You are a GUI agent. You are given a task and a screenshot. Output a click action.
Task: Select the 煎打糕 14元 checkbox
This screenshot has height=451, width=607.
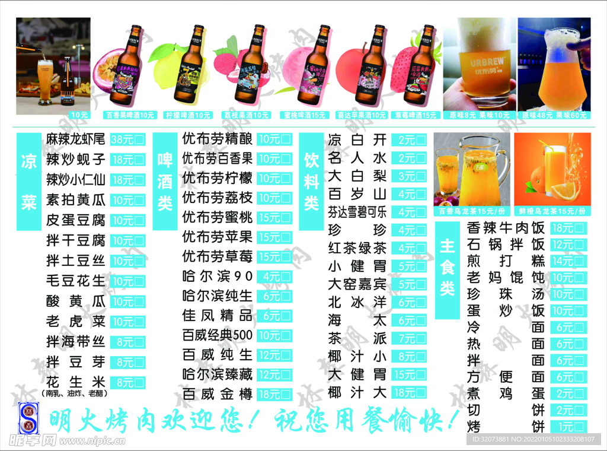[579, 261]
